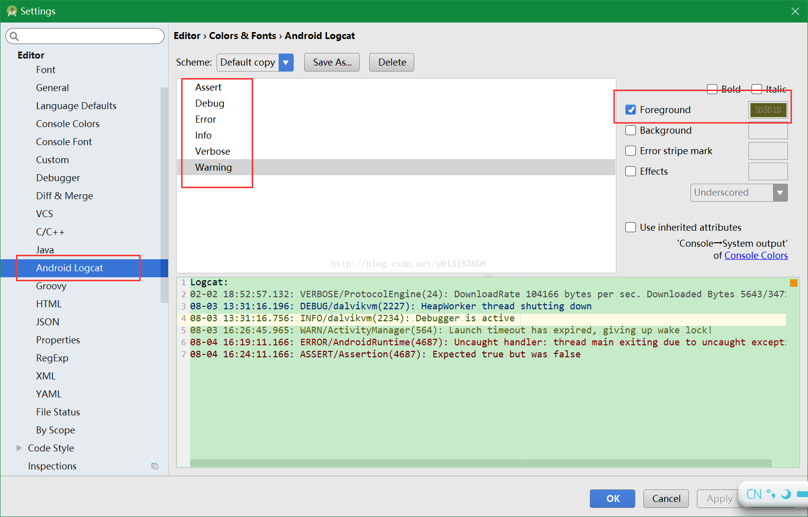Screen dimensions: 808x517
Task: Open Diff & Merge settings
Action: [x=65, y=196]
